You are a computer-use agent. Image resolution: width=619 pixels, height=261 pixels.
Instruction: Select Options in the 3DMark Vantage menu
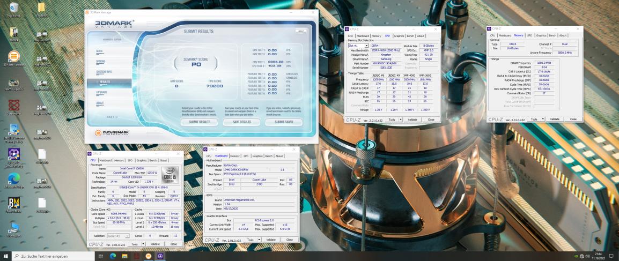(x=101, y=62)
